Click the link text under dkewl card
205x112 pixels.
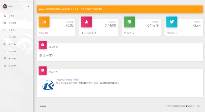pos(174,33)
